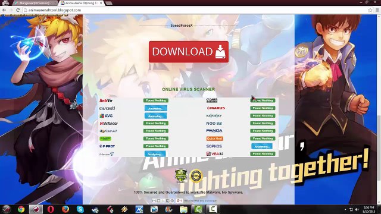
Task: Open Windows Start button
Action: click(x=6, y=209)
